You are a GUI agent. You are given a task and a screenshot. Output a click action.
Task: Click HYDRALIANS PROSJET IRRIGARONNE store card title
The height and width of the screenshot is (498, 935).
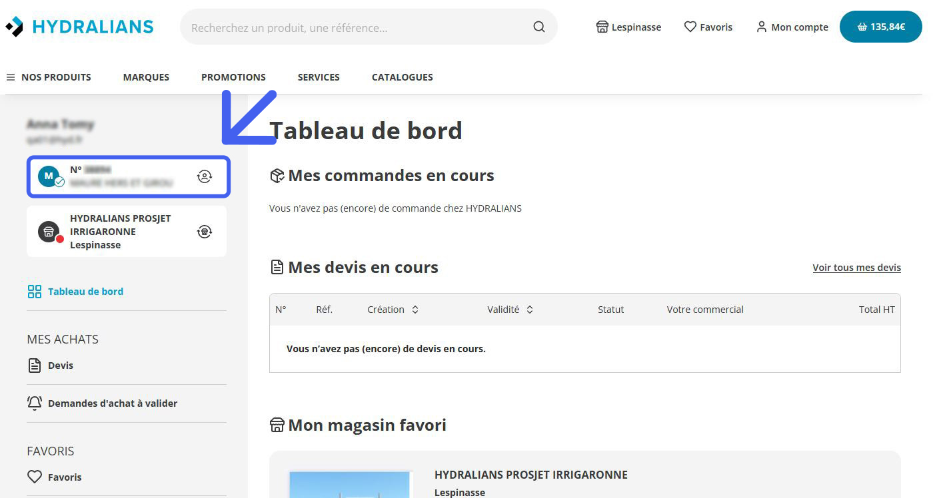pyautogui.click(x=531, y=475)
